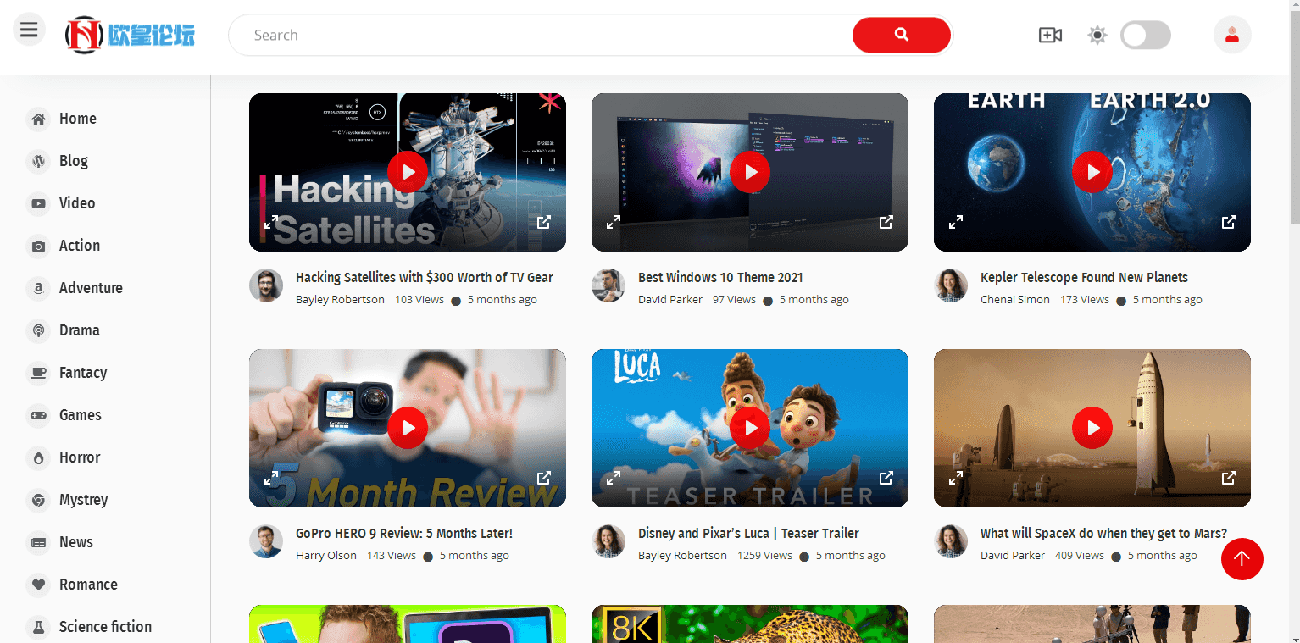Click the sun brightness icon

pyautogui.click(x=1097, y=35)
